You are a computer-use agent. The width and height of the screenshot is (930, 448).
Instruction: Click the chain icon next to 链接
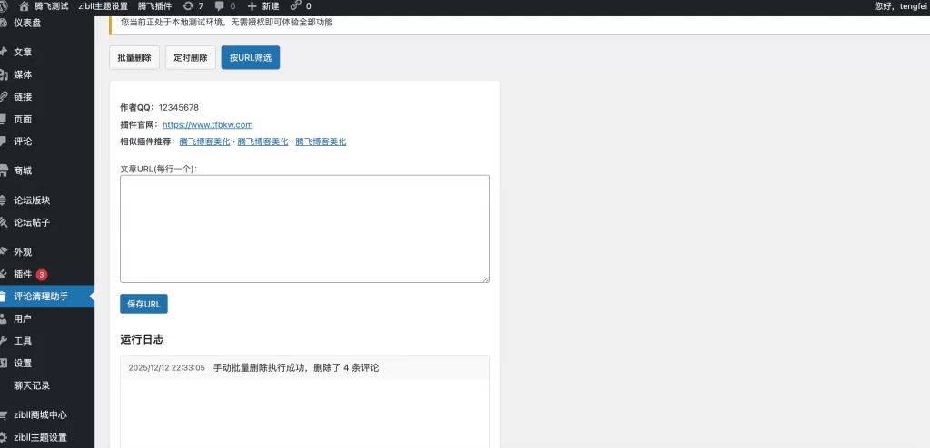[x=3, y=97]
